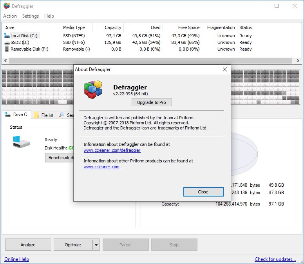
Task: Sort by the Drive column header
Action: [x=32, y=27]
